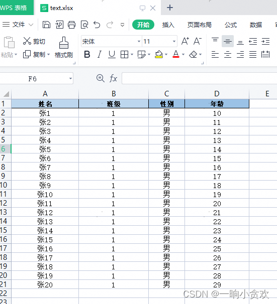The width and height of the screenshot is (277, 304).
Task: Switch to the 公式 ribbon tab
Action: pos(231,25)
